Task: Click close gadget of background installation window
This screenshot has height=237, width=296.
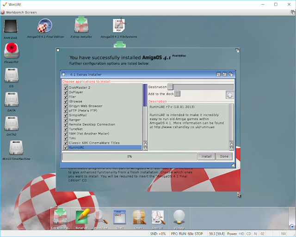Action: pyautogui.click(x=58, y=50)
